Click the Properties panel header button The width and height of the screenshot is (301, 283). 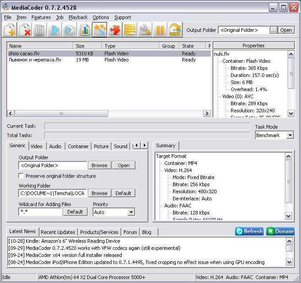tap(254, 46)
